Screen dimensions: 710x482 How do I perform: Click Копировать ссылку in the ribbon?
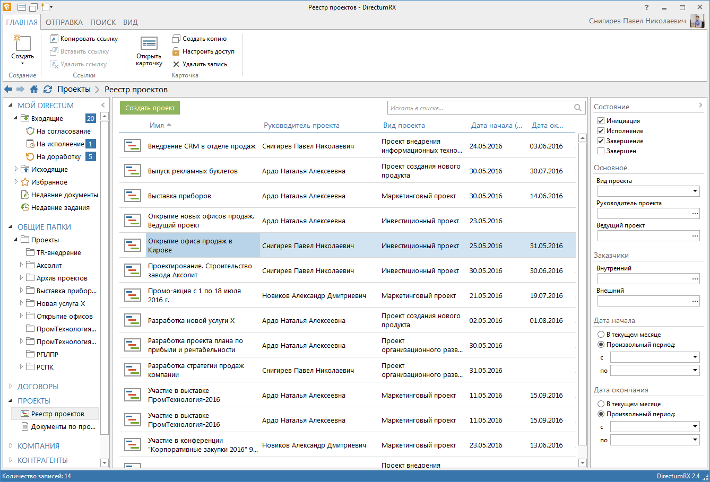point(84,39)
